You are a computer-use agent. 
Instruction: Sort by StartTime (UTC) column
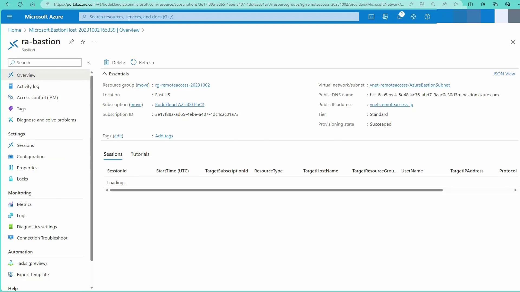173,171
